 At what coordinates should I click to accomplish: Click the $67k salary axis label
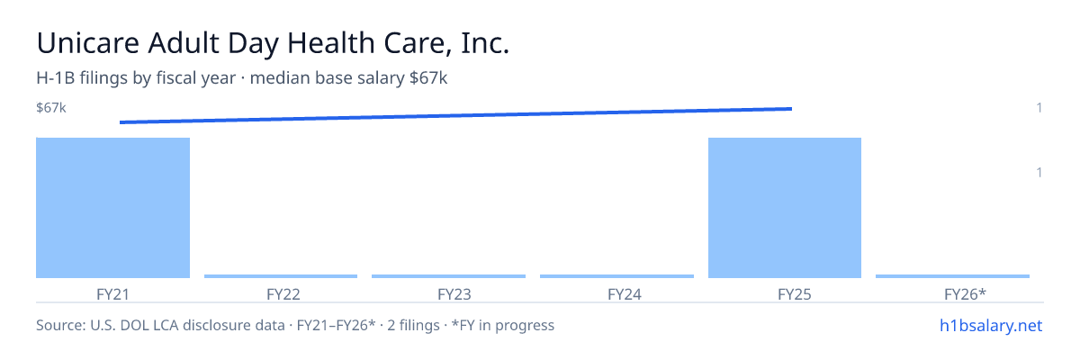point(51,108)
